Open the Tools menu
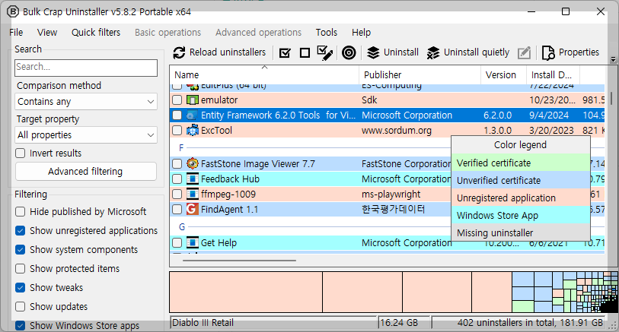Image resolution: width=619 pixels, height=332 pixels. point(327,33)
